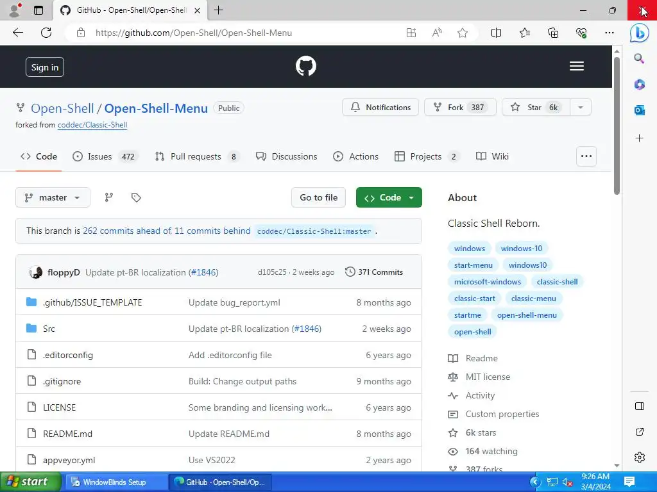Open the Src folder
The height and width of the screenshot is (492, 657).
coord(49,329)
